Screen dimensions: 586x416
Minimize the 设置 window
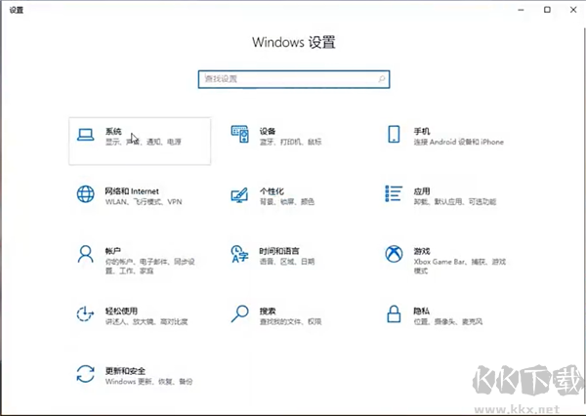(521, 10)
